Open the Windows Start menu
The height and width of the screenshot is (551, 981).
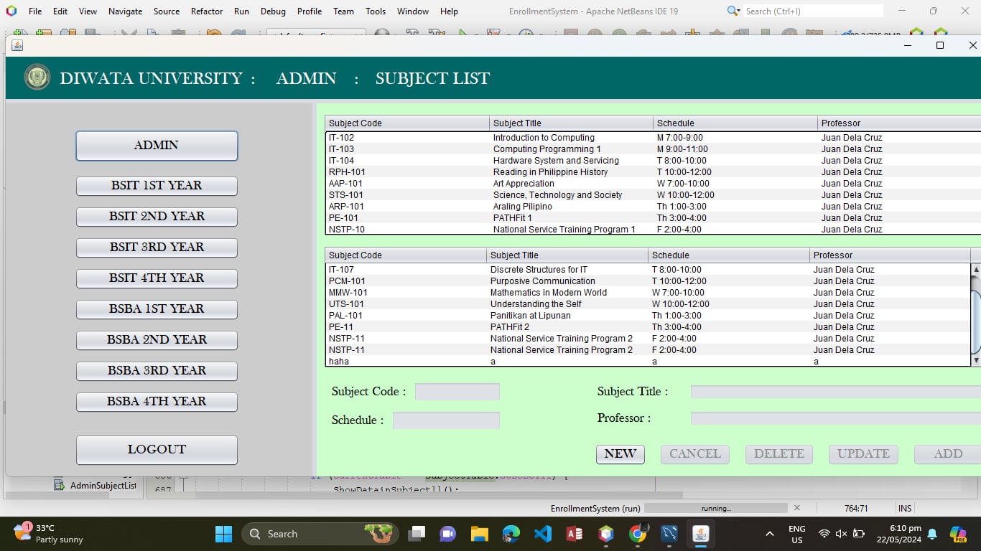point(223,534)
